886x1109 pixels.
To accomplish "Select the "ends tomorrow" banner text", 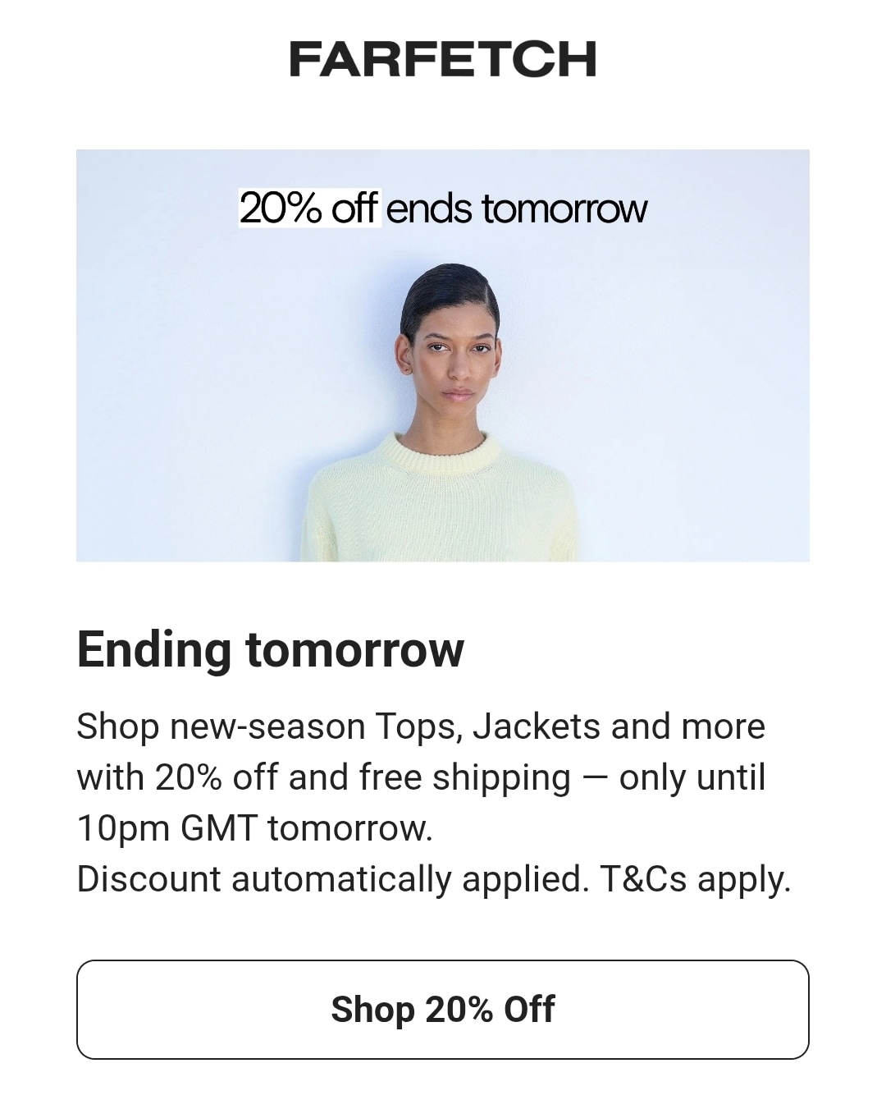I will point(516,209).
